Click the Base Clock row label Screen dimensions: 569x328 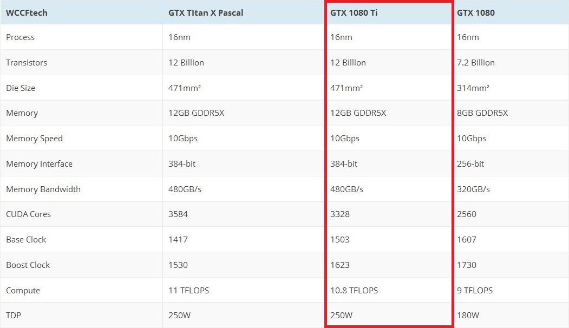(x=26, y=239)
